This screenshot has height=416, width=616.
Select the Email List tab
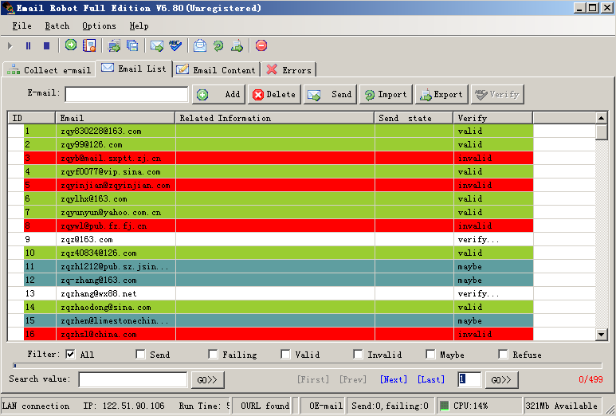tap(134, 69)
